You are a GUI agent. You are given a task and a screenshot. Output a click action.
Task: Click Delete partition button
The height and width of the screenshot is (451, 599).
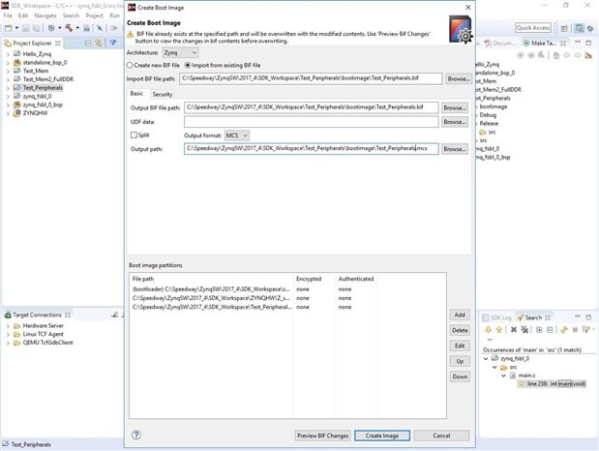click(x=460, y=330)
